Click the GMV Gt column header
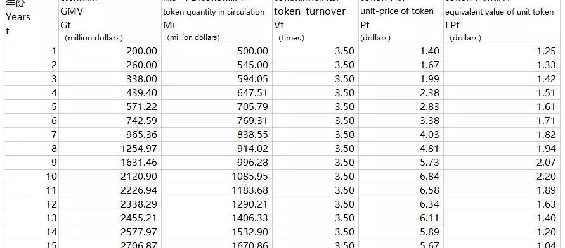The width and height of the screenshot is (565, 248). (110, 22)
